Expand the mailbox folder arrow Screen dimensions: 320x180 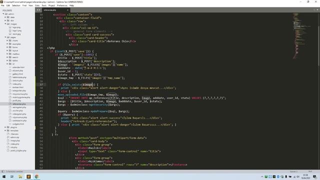[x=7, y=54]
